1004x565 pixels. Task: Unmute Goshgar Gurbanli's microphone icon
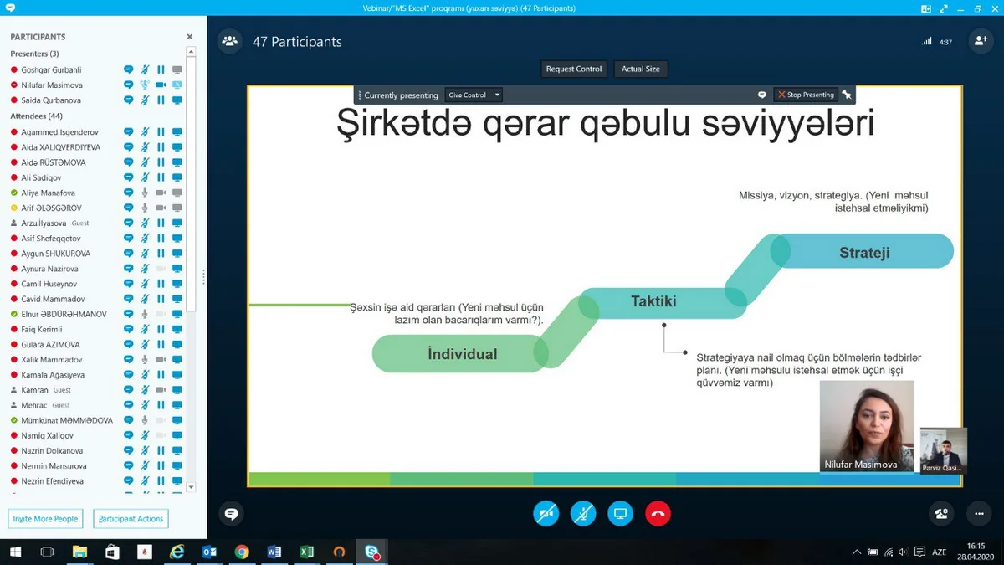[145, 70]
